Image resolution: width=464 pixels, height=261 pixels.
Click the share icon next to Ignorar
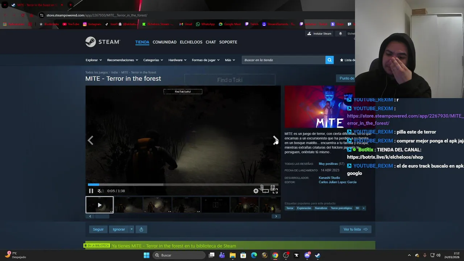141,229
